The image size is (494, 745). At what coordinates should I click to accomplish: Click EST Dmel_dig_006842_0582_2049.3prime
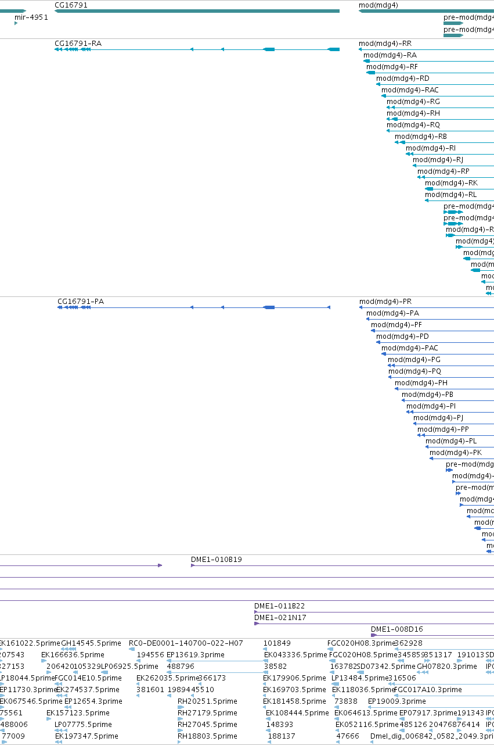pyautogui.click(x=431, y=736)
